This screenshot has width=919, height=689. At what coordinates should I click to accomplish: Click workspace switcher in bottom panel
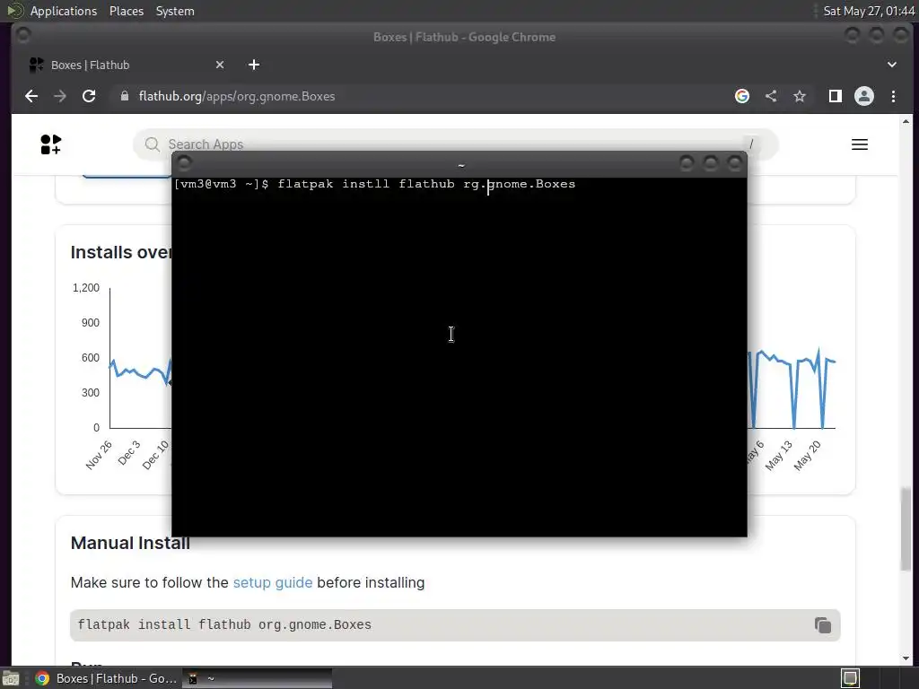tap(851, 678)
